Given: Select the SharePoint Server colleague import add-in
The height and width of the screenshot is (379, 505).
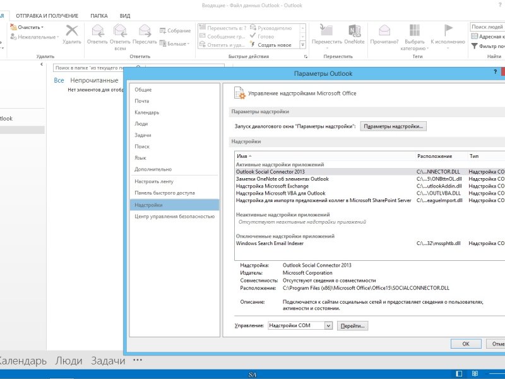Looking at the screenshot, I should (x=371, y=200).
